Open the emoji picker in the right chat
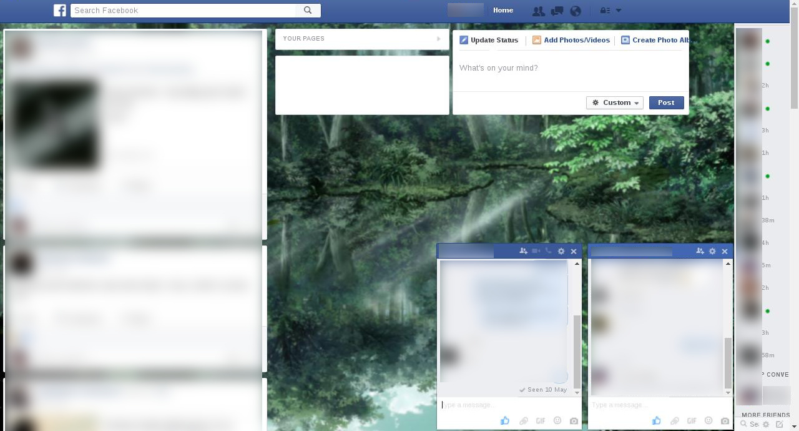 (x=708, y=421)
